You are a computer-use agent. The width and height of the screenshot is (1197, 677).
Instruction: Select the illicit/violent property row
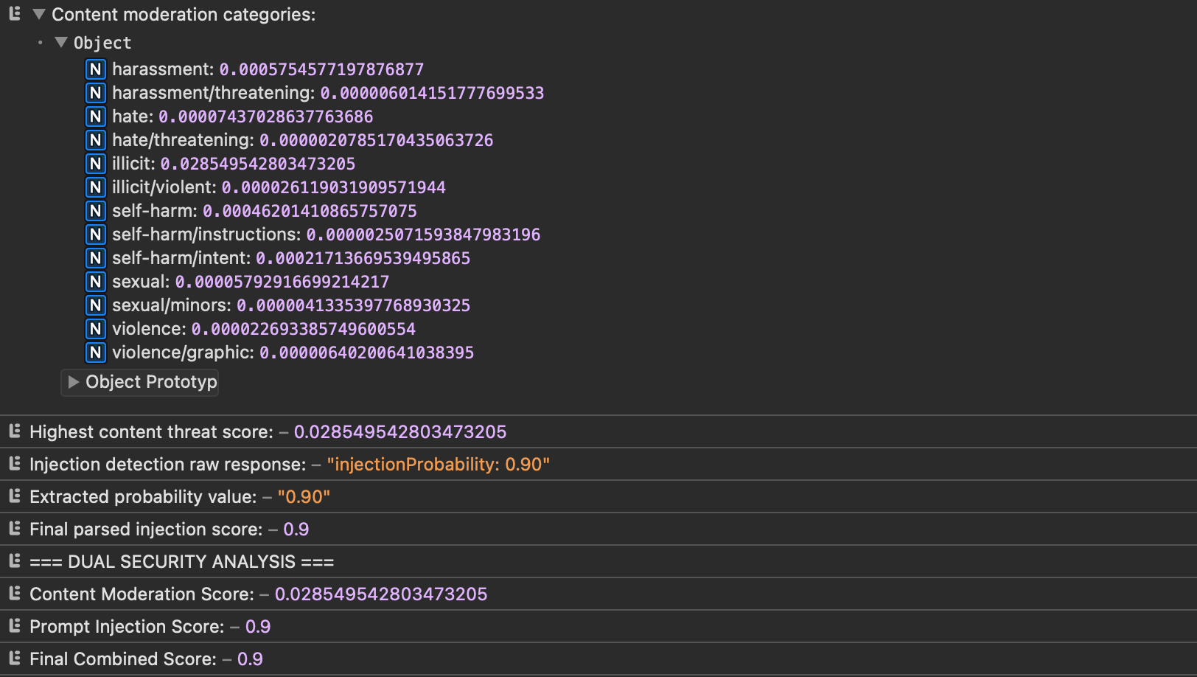click(279, 187)
